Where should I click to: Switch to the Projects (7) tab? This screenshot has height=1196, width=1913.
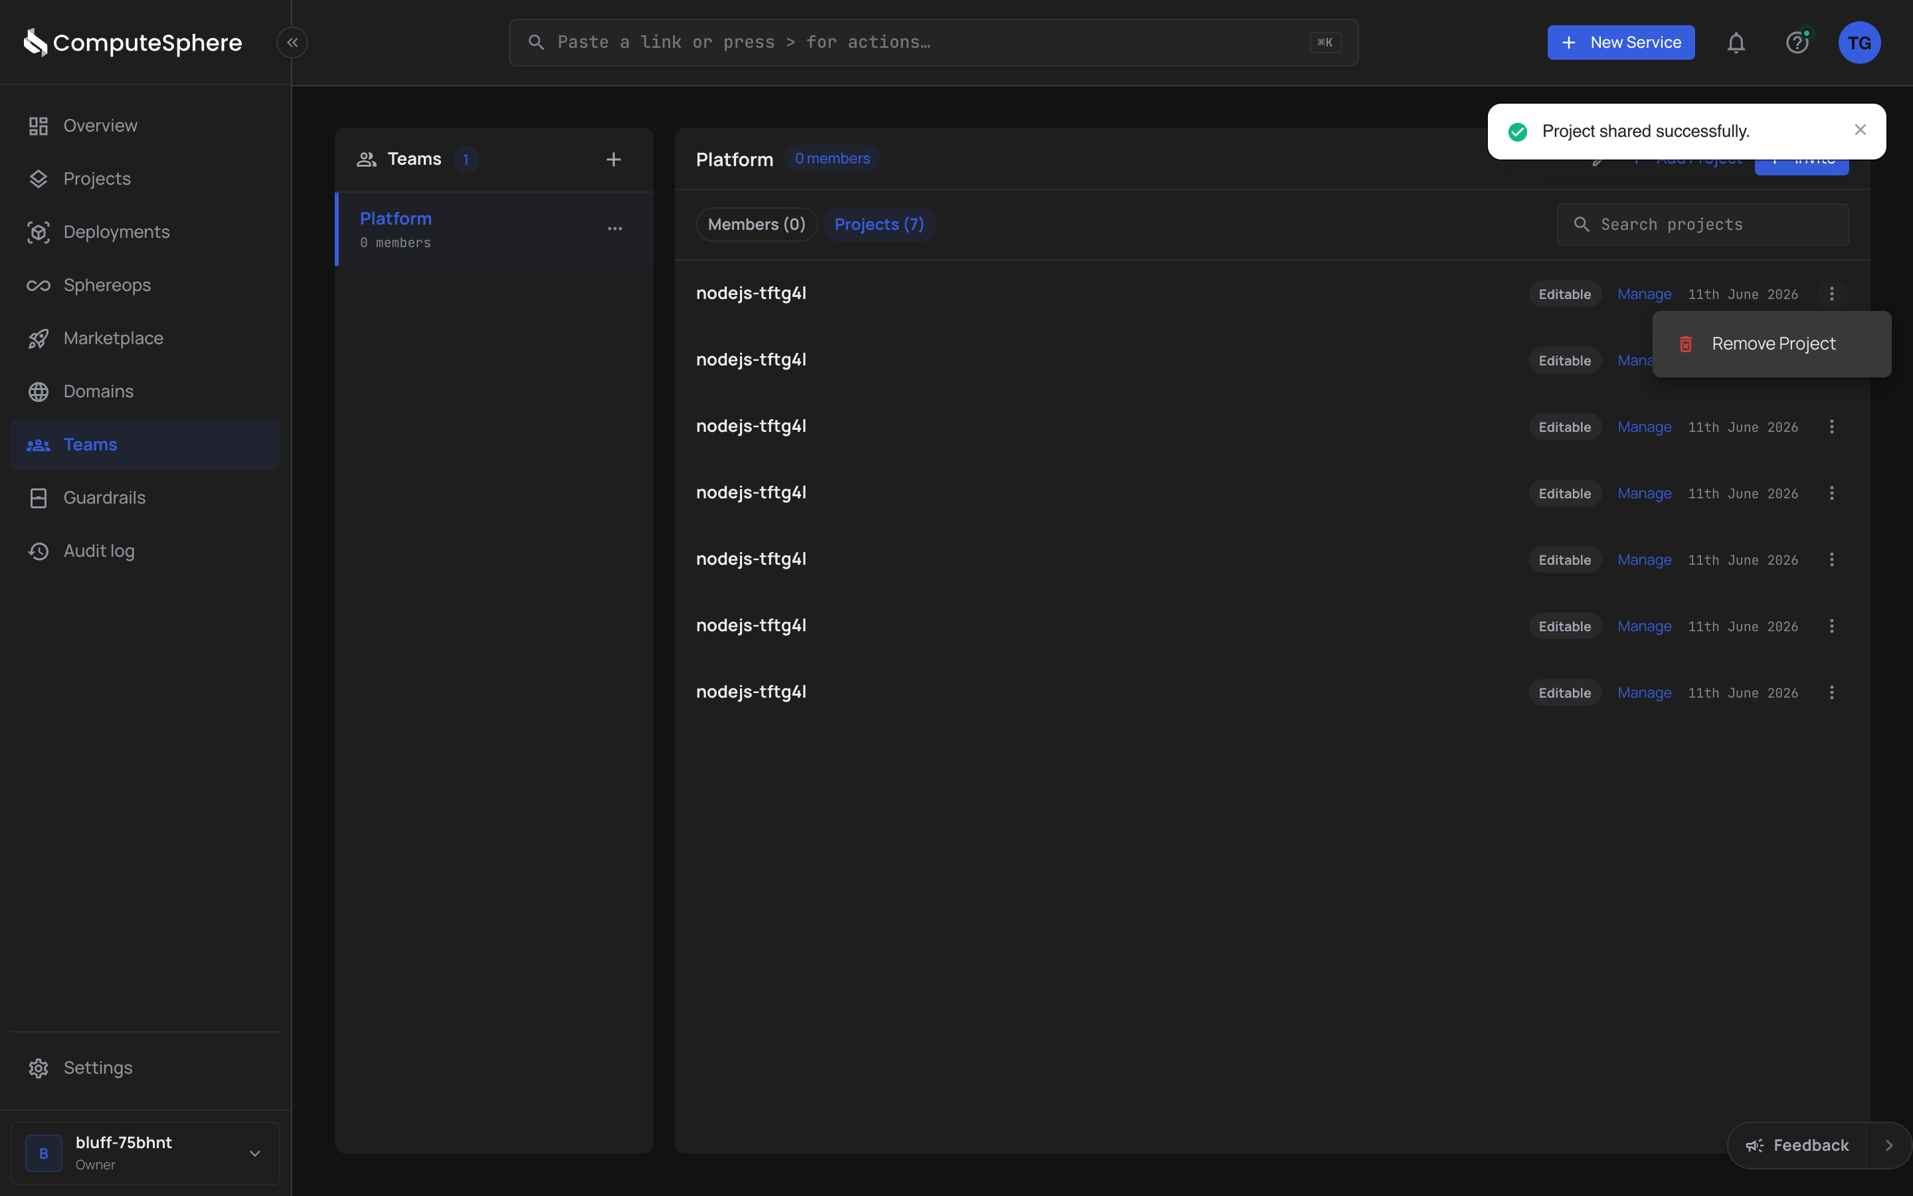point(879,225)
